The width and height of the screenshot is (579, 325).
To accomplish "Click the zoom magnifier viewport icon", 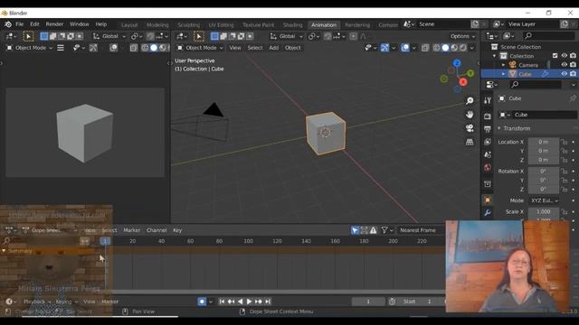I will coord(470,100).
